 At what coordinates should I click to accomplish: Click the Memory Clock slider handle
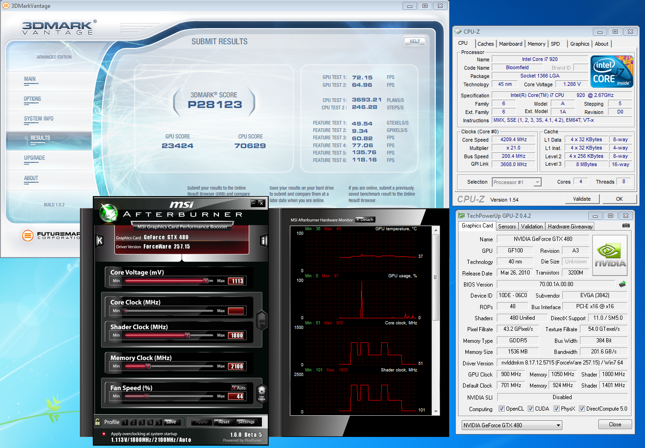[x=148, y=366]
